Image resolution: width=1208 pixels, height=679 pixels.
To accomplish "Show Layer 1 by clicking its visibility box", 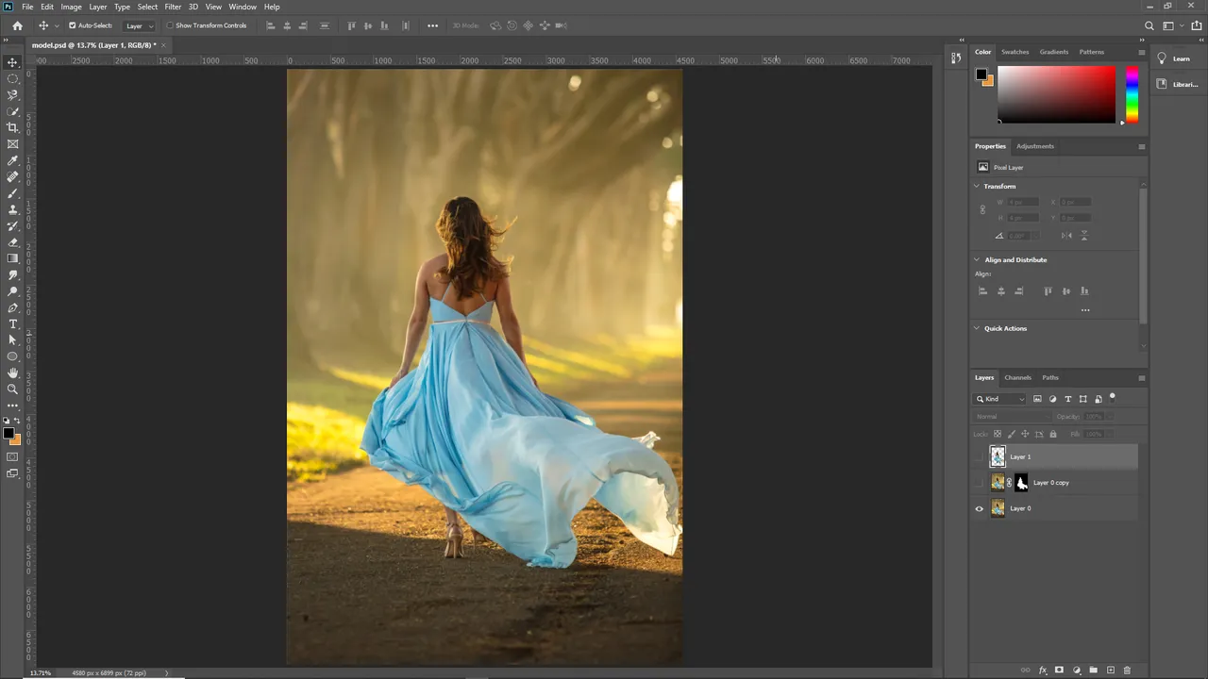I will pos(979,457).
